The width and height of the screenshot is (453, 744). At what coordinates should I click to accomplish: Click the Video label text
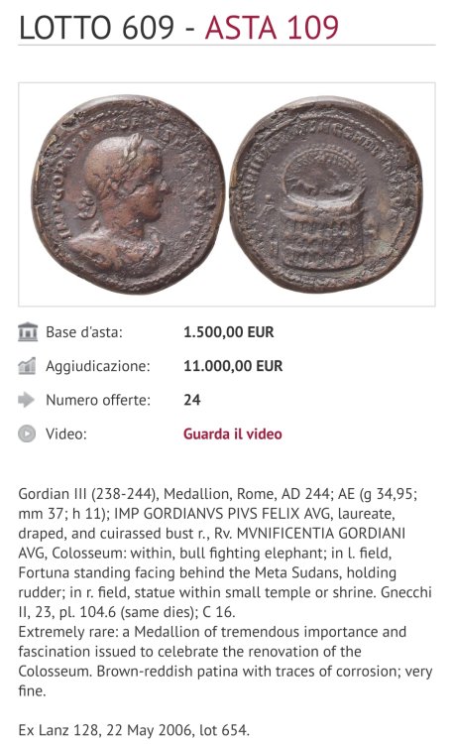(x=66, y=434)
